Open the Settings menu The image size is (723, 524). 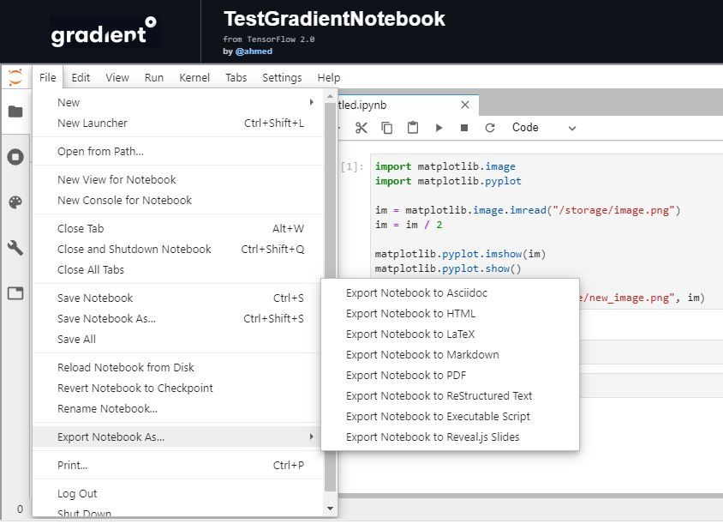pyautogui.click(x=282, y=77)
